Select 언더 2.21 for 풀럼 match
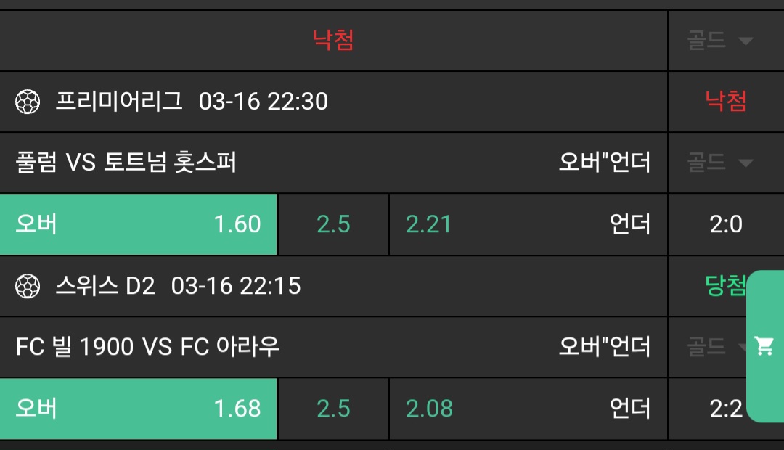This screenshot has width=784, height=450. 528,224
